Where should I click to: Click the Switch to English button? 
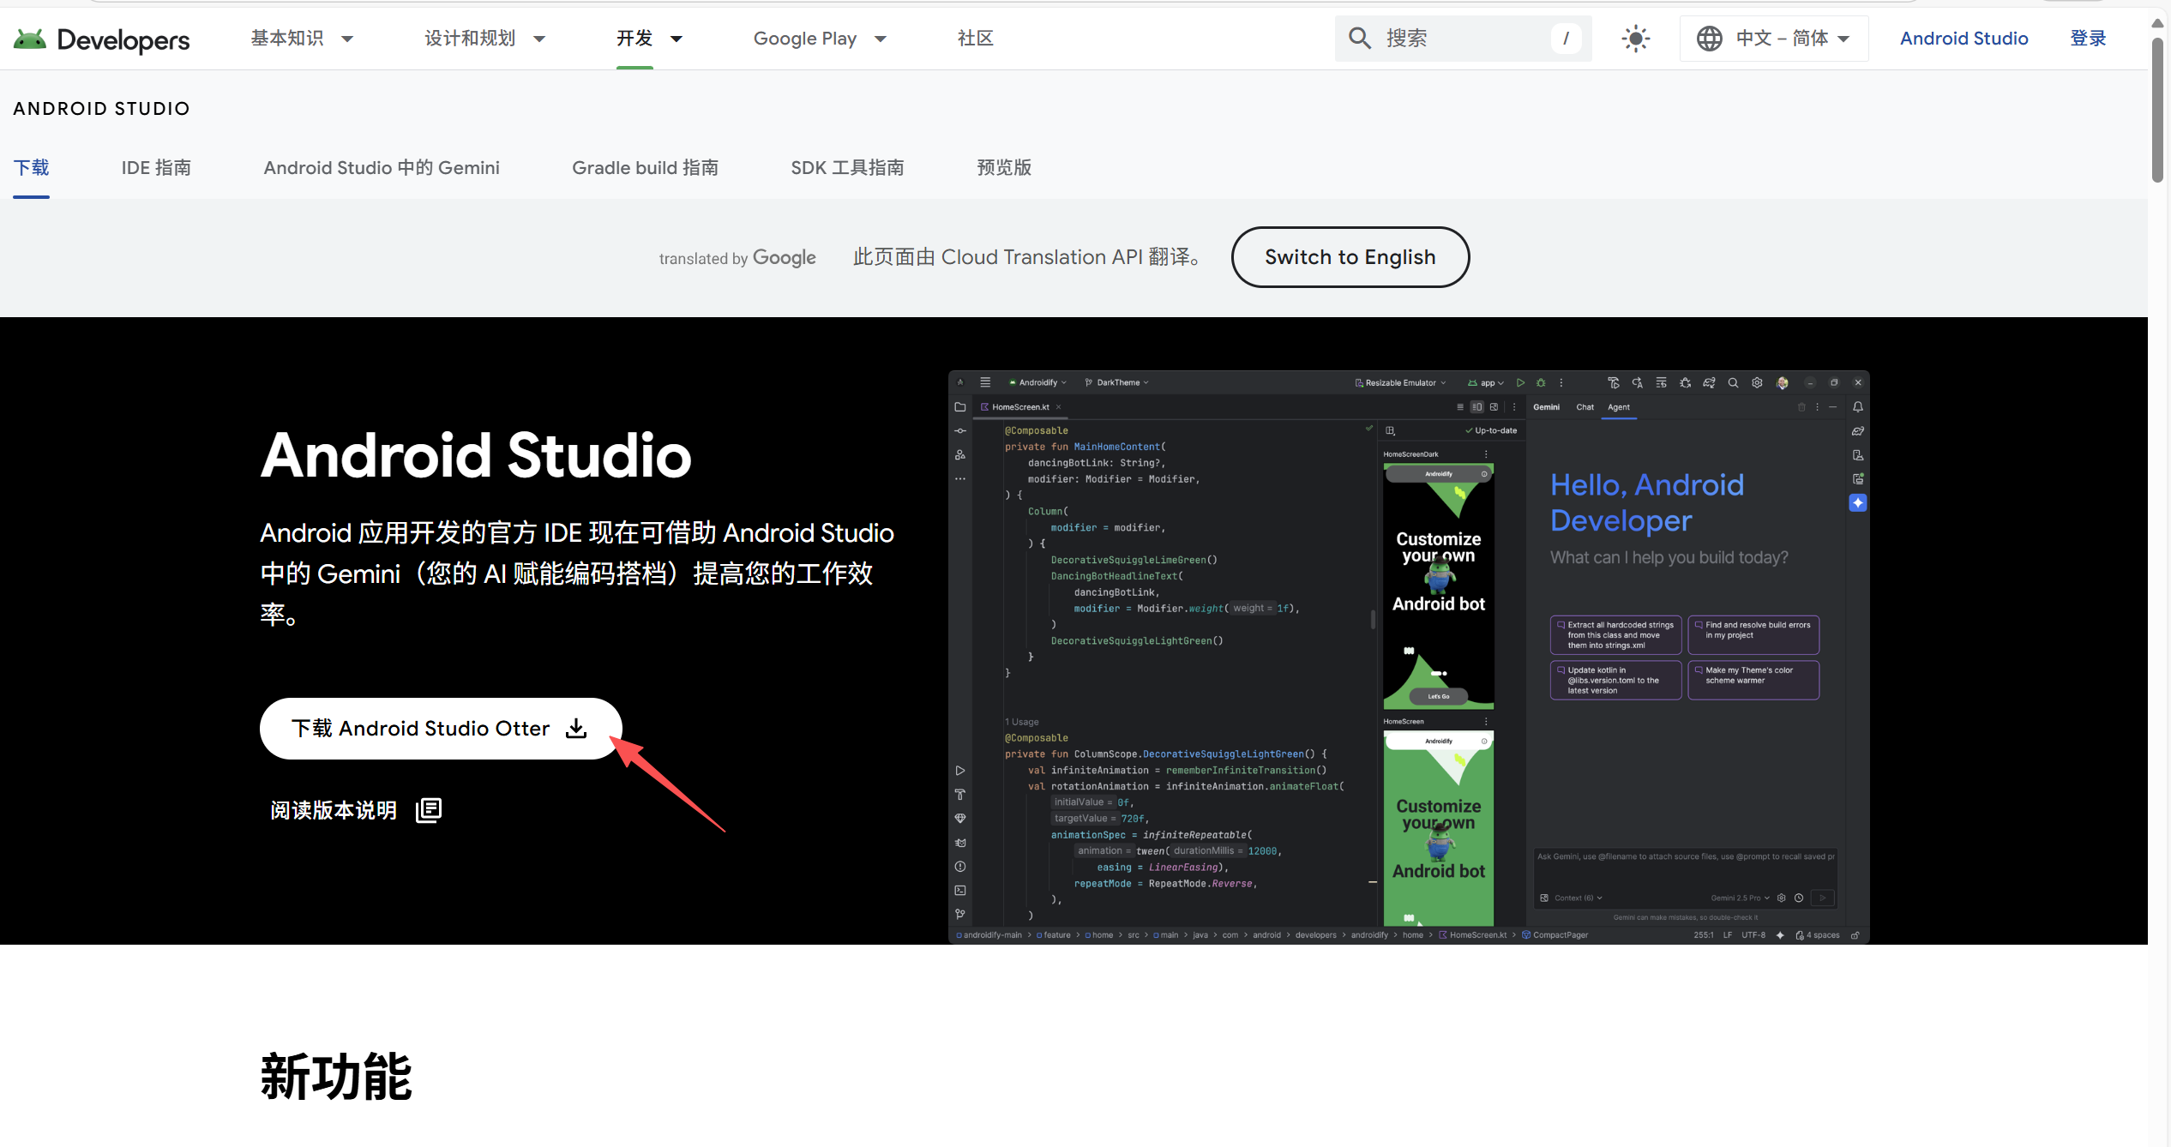1350,257
